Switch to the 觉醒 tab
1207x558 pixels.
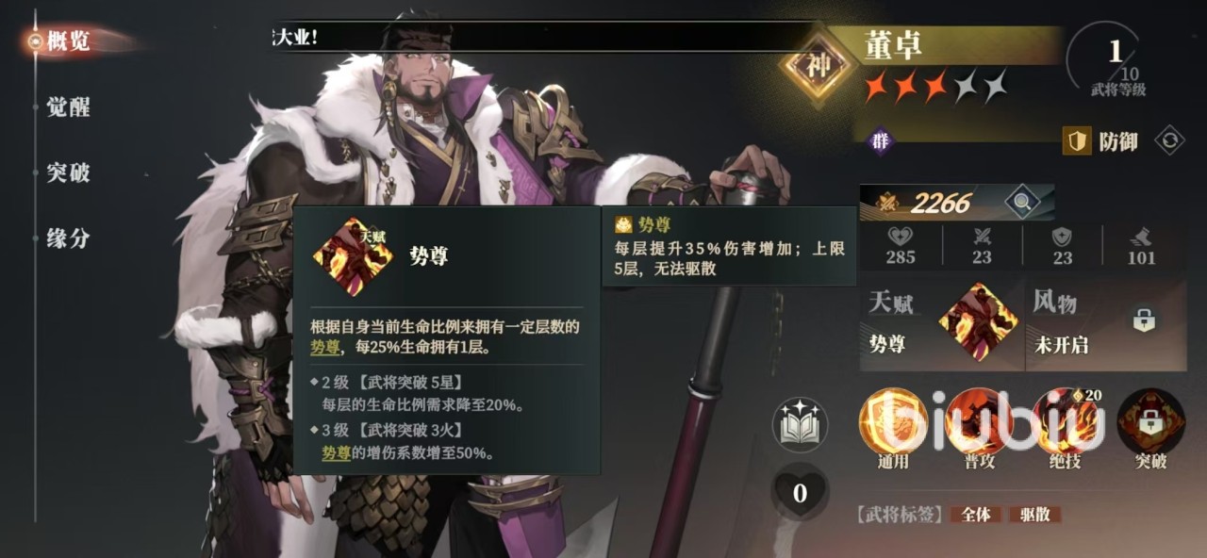tap(69, 107)
